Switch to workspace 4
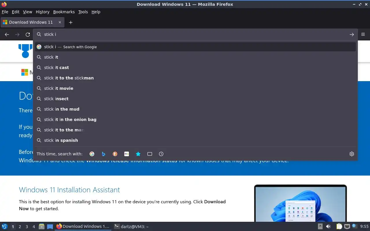 click(x=34, y=227)
